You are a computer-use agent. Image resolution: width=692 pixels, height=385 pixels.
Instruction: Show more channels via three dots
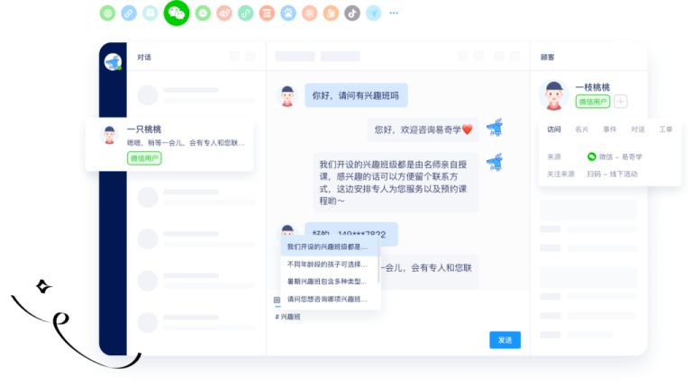394,13
